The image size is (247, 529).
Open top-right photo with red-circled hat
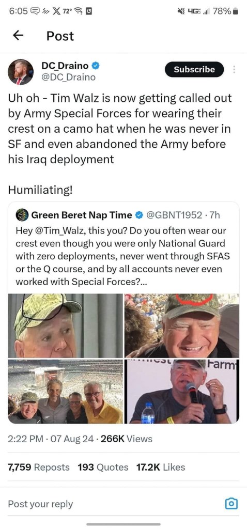(x=182, y=325)
